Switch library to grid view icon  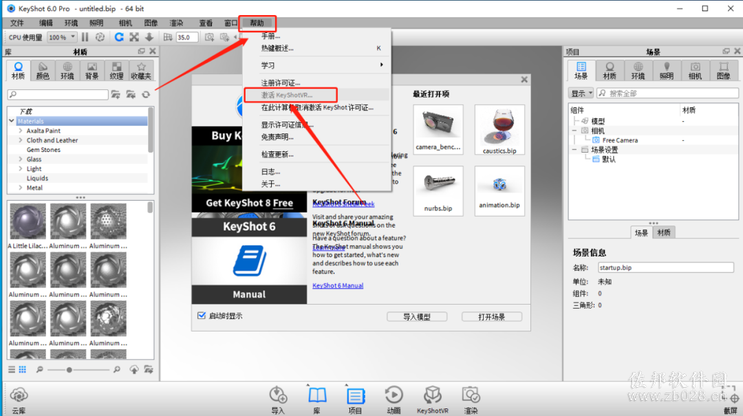(x=22, y=369)
